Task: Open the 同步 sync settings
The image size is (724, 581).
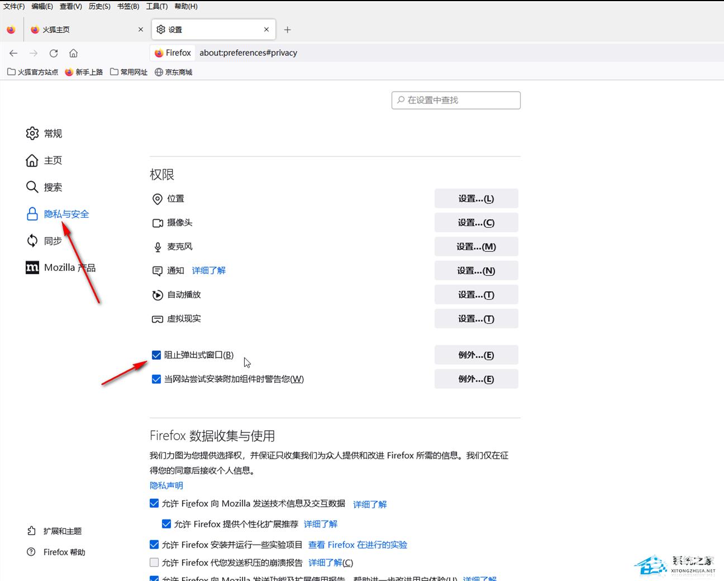Action: 44,241
